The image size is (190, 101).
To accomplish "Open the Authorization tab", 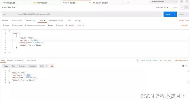I will pyautogui.click(x=17, y=20).
